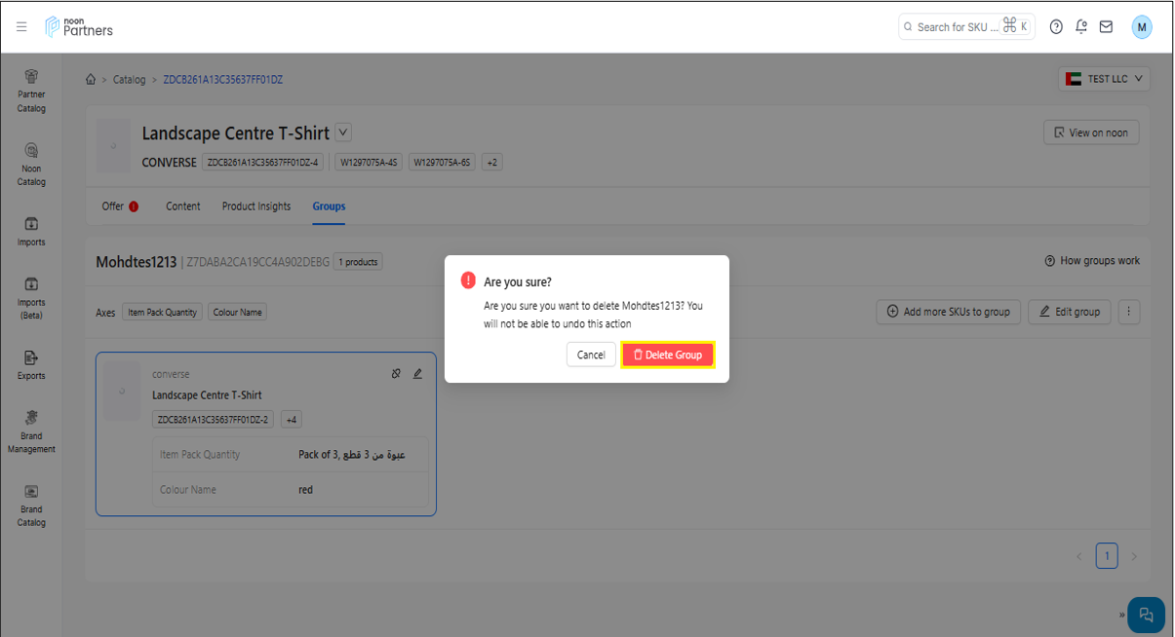
Task: Click the unlink icon on product card
Action: click(x=396, y=374)
